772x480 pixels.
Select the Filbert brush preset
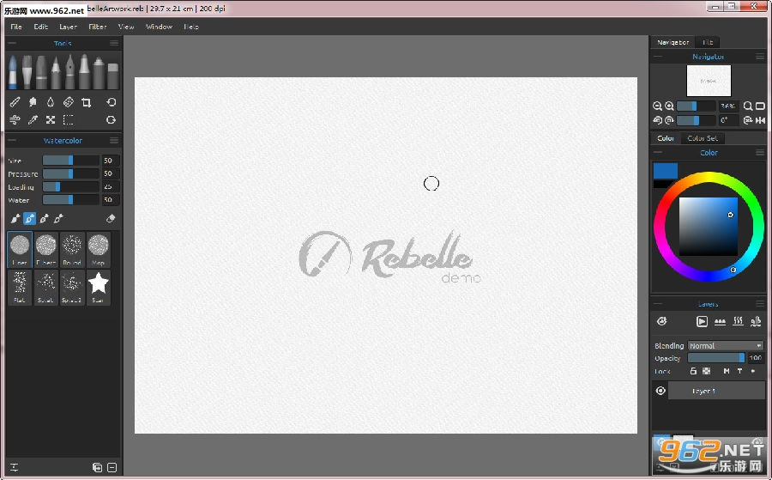pyautogui.click(x=45, y=249)
